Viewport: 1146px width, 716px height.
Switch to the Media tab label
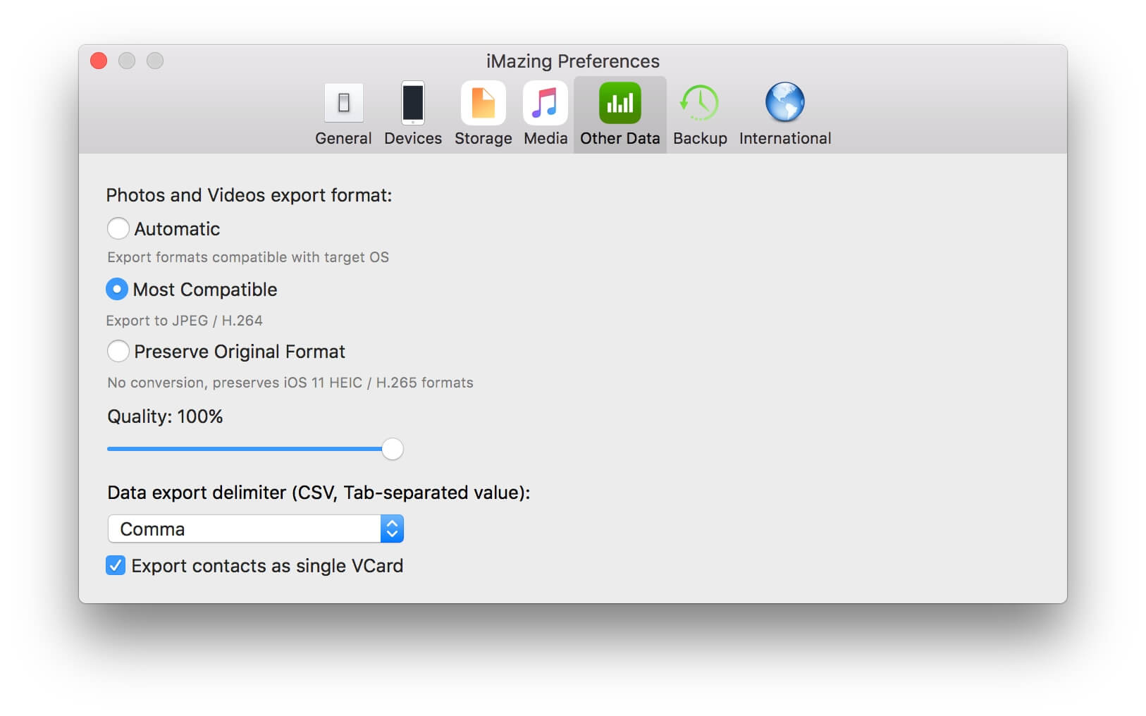click(546, 138)
